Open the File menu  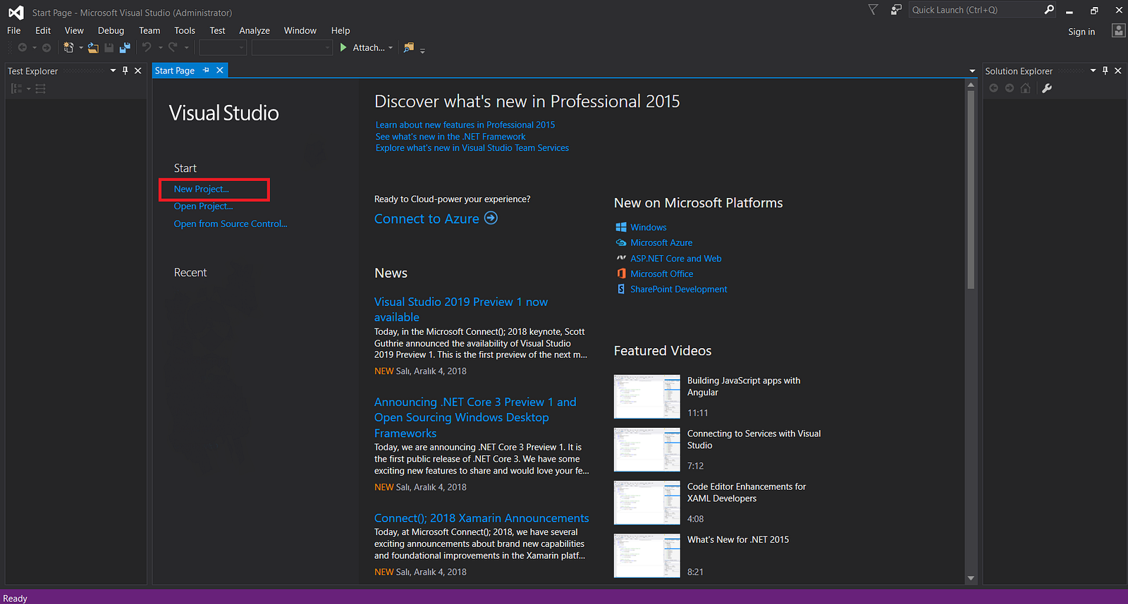[14, 30]
